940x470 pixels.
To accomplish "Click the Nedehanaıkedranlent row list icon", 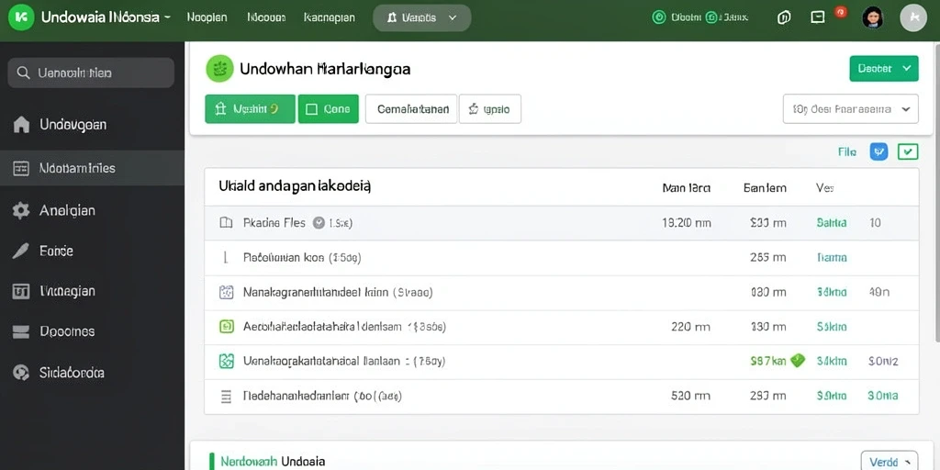I will (226, 396).
